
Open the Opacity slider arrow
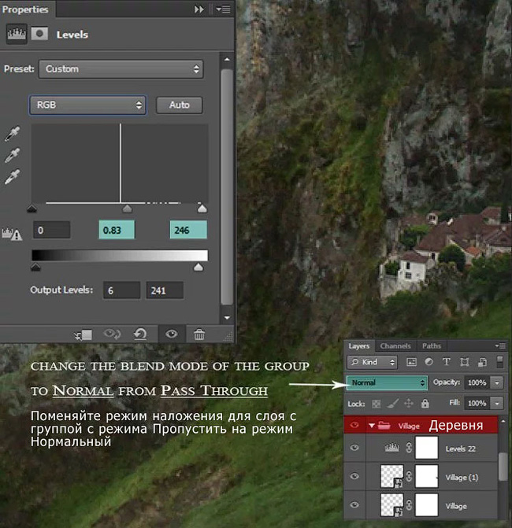point(497,383)
